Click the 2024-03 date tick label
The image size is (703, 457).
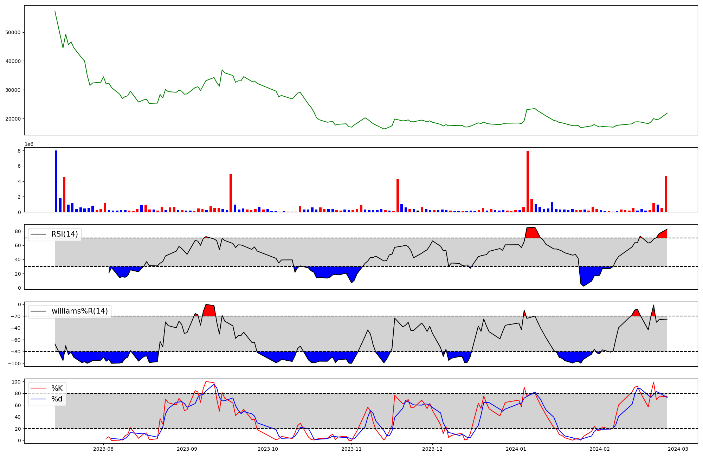click(x=678, y=449)
